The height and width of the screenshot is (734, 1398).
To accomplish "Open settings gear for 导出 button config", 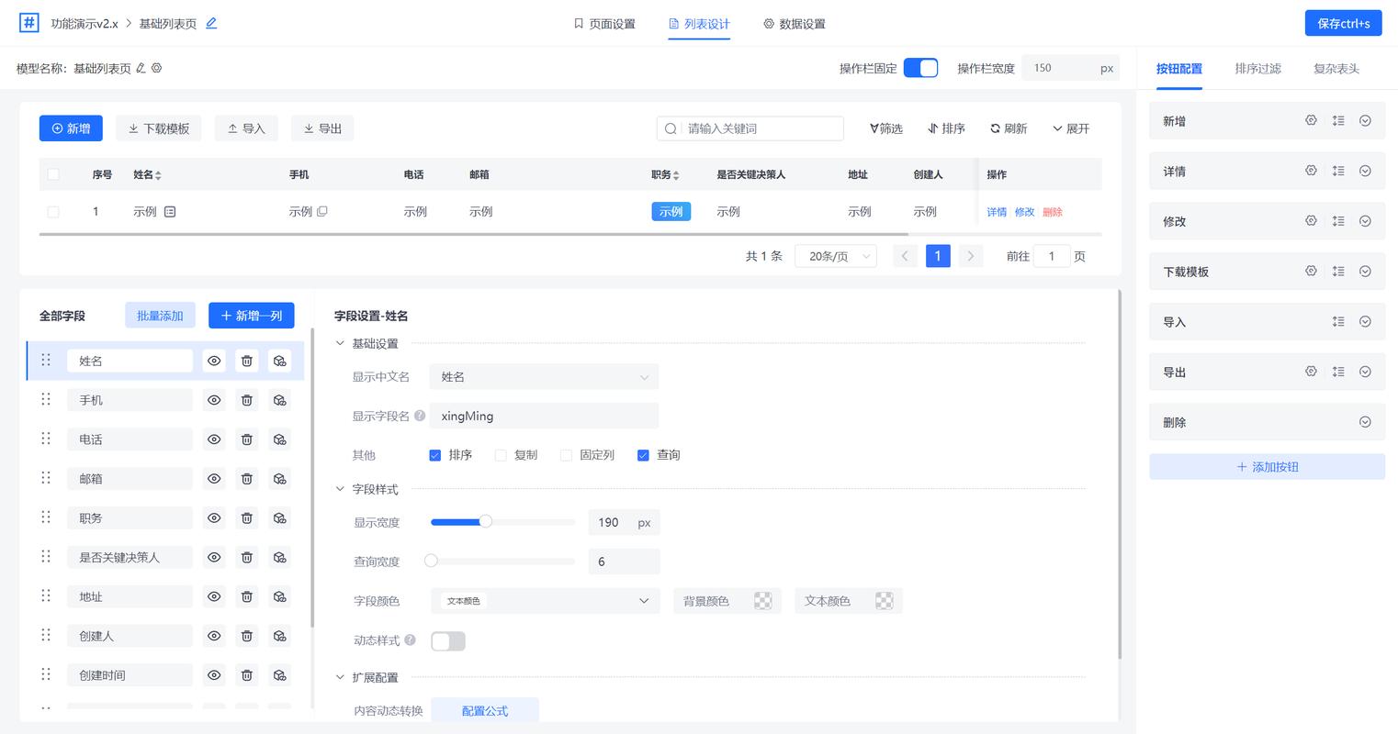I will pyautogui.click(x=1311, y=372).
